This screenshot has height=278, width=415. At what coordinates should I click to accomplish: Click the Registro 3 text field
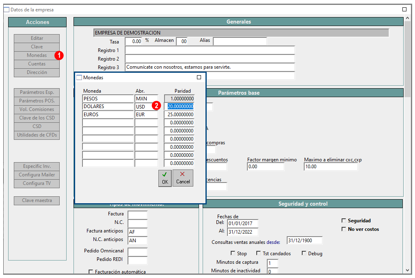(x=210, y=67)
